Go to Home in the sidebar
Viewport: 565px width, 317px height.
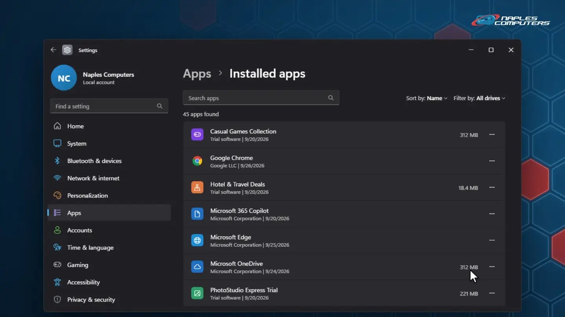[x=109, y=126]
